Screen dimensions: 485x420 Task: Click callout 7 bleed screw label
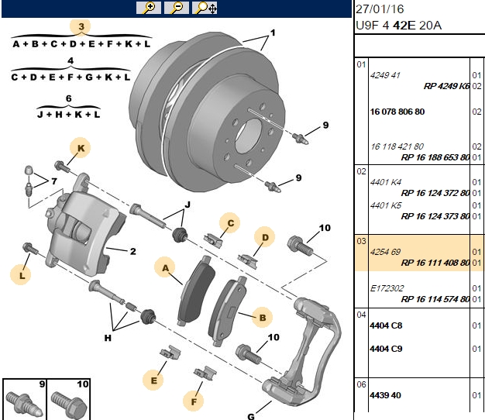tap(54, 181)
